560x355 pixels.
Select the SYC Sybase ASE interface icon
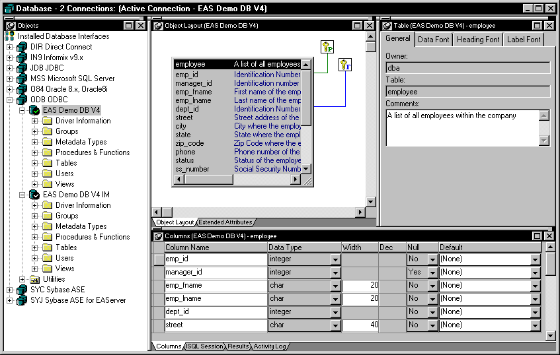point(22,290)
